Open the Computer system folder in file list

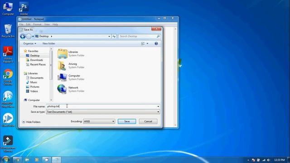pos(71,77)
